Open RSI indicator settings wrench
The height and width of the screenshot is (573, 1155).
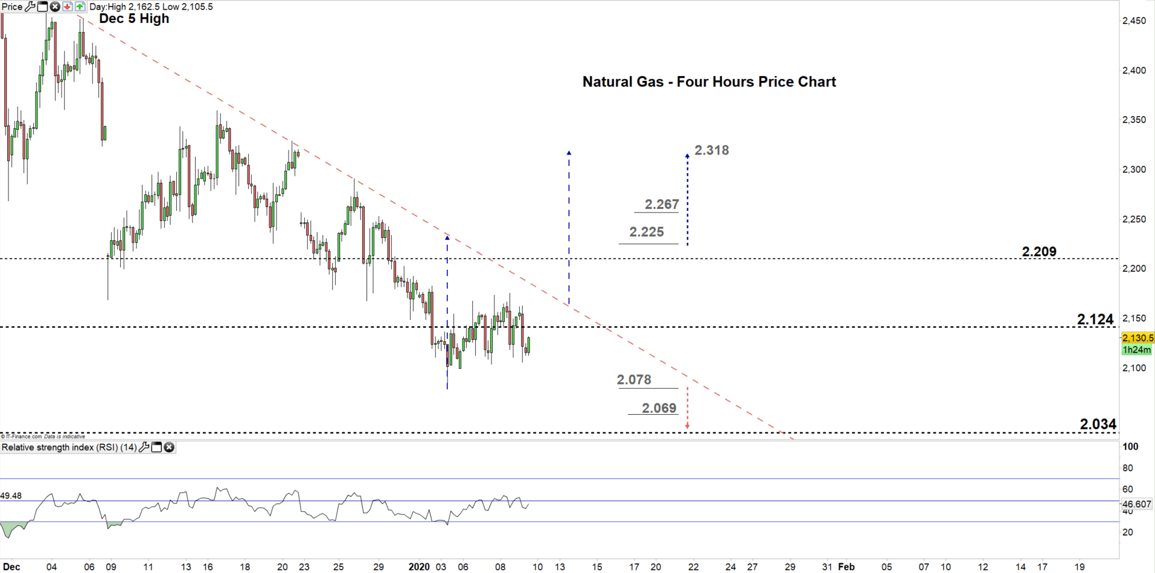pyautogui.click(x=144, y=447)
